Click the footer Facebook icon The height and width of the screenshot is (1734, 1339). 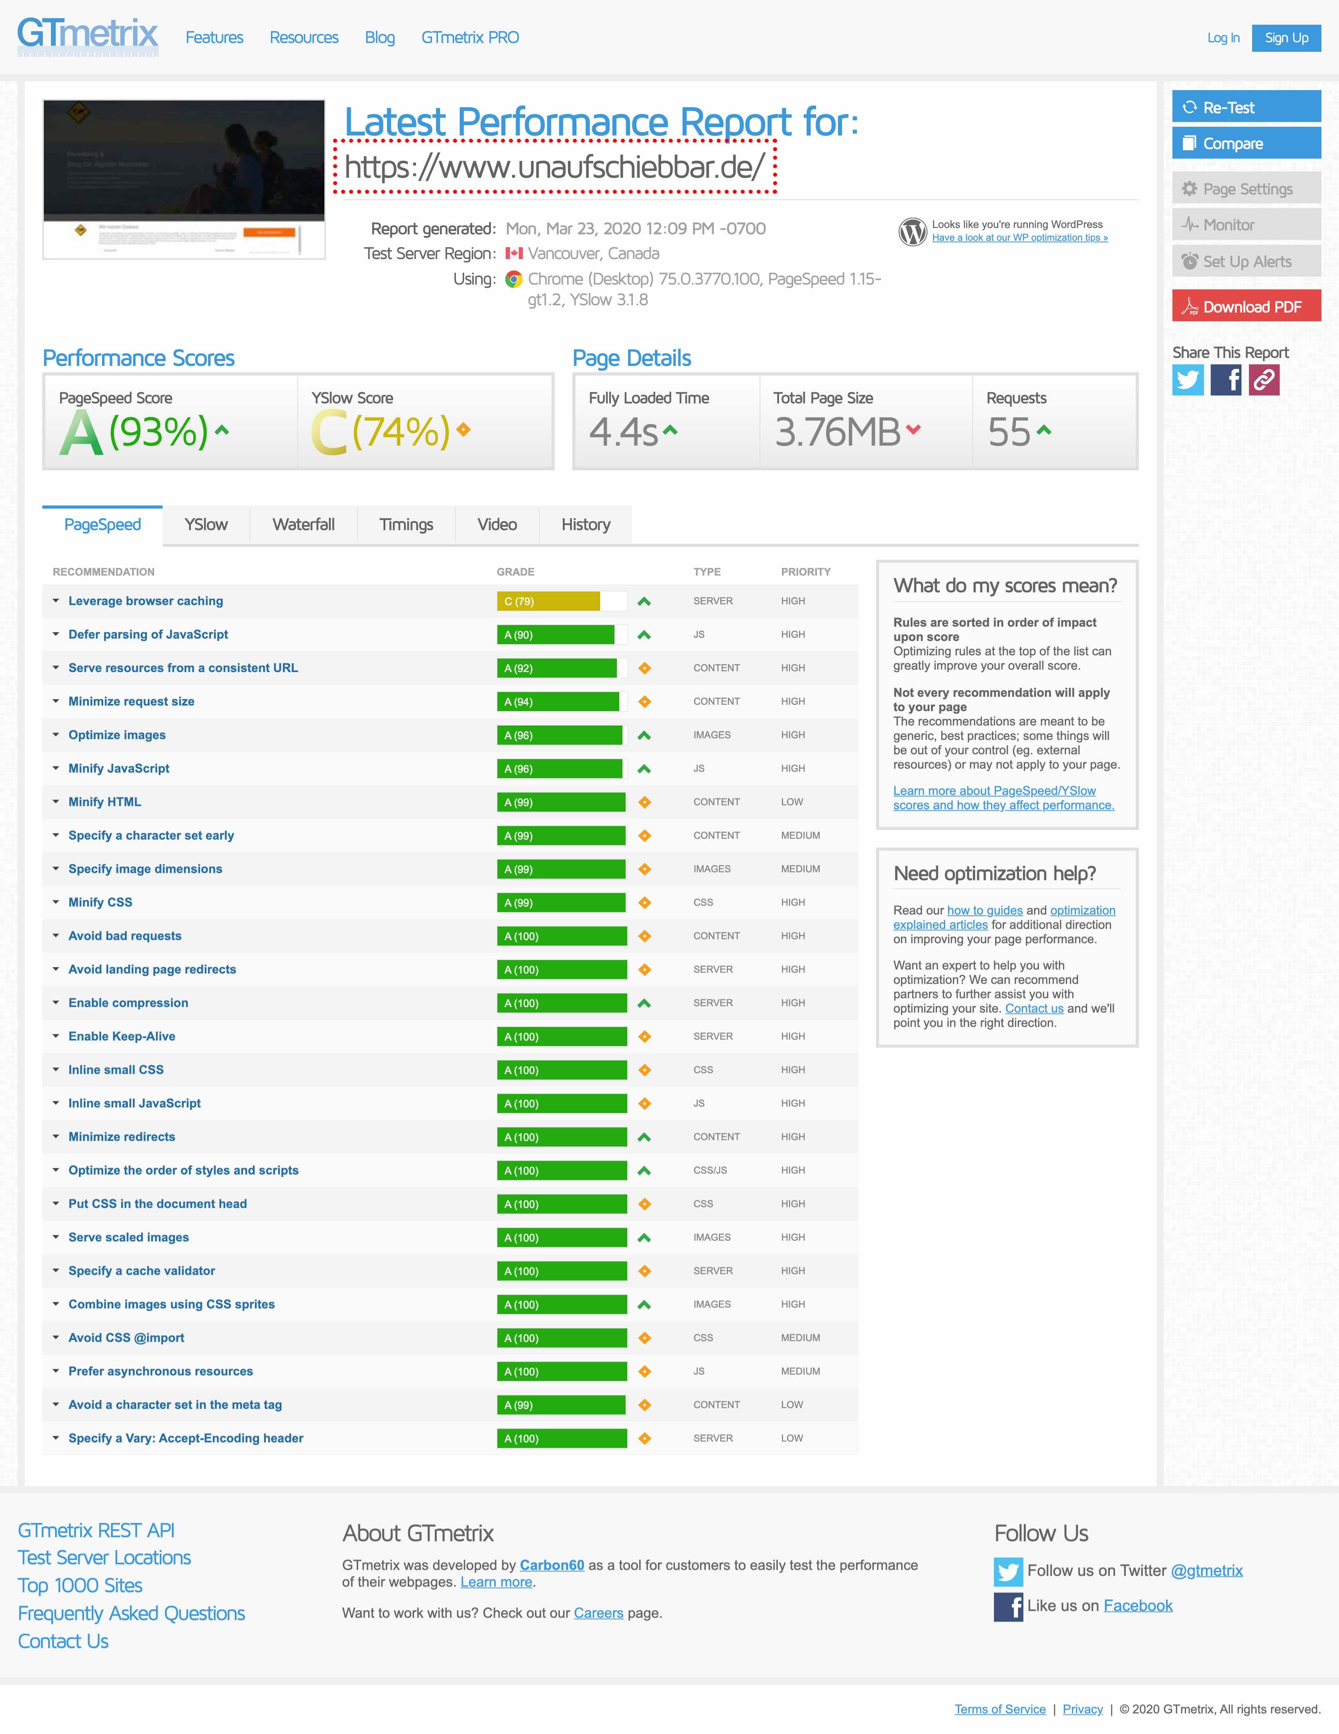coord(1008,1606)
